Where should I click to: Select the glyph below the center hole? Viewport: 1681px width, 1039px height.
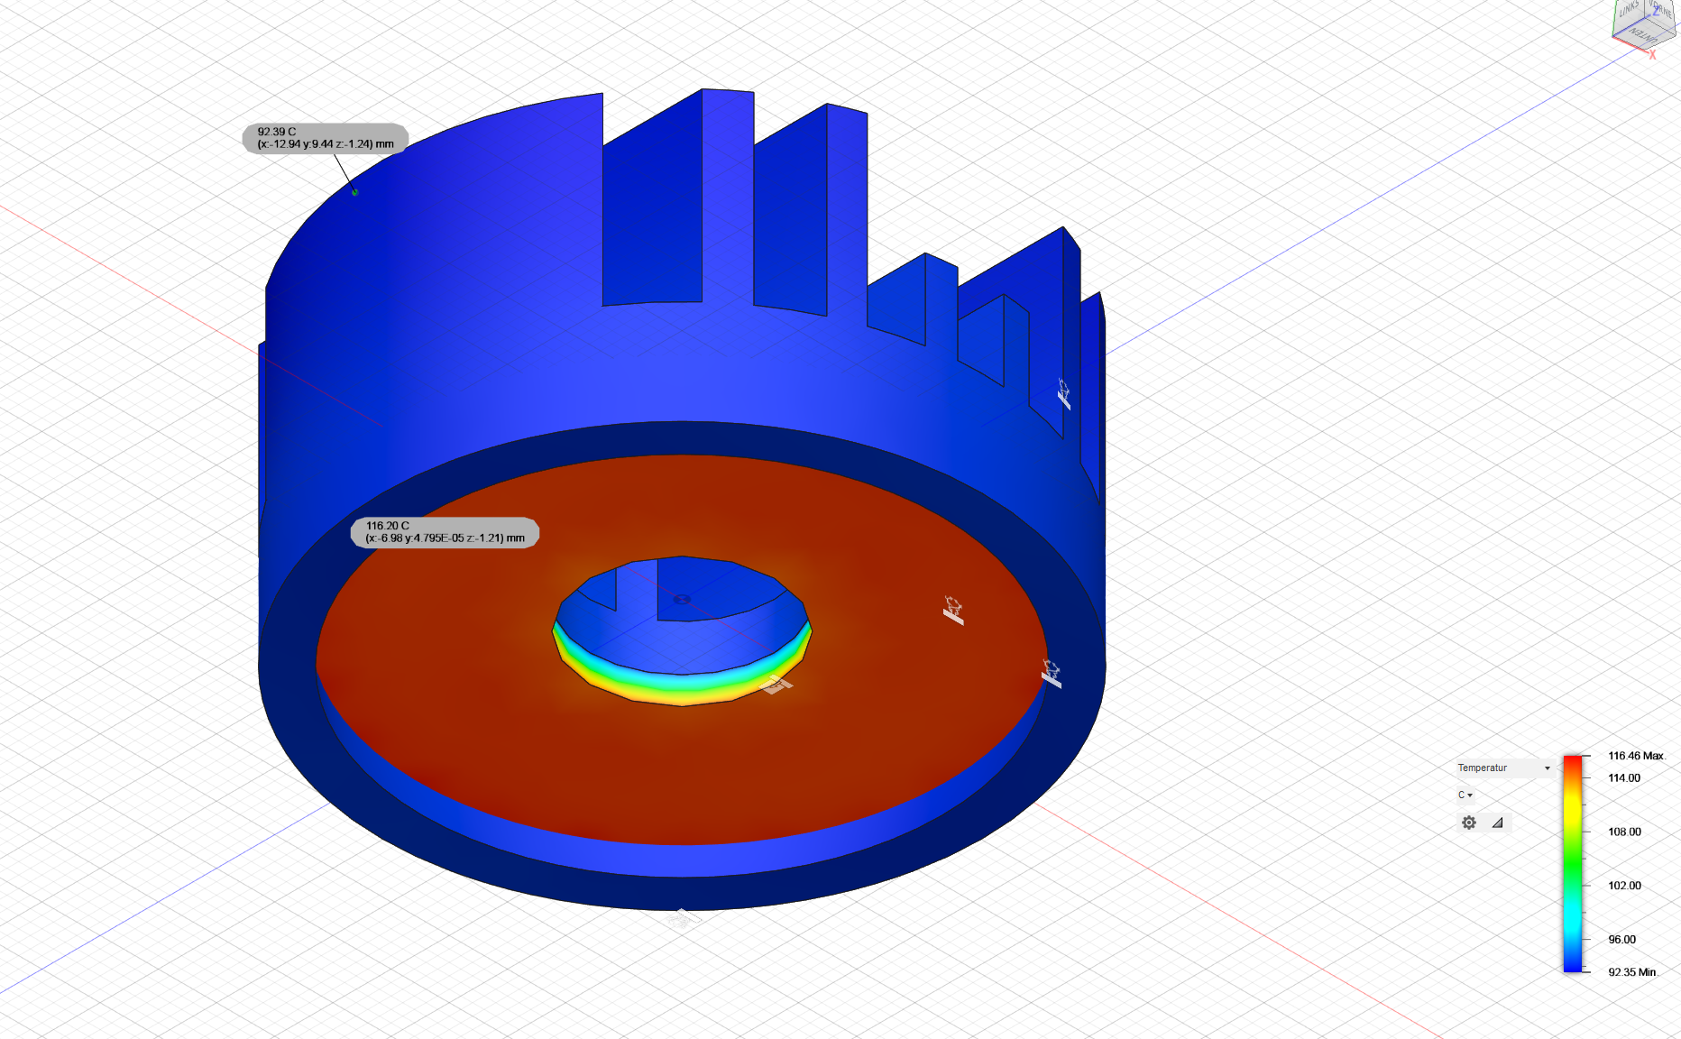pos(776,685)
